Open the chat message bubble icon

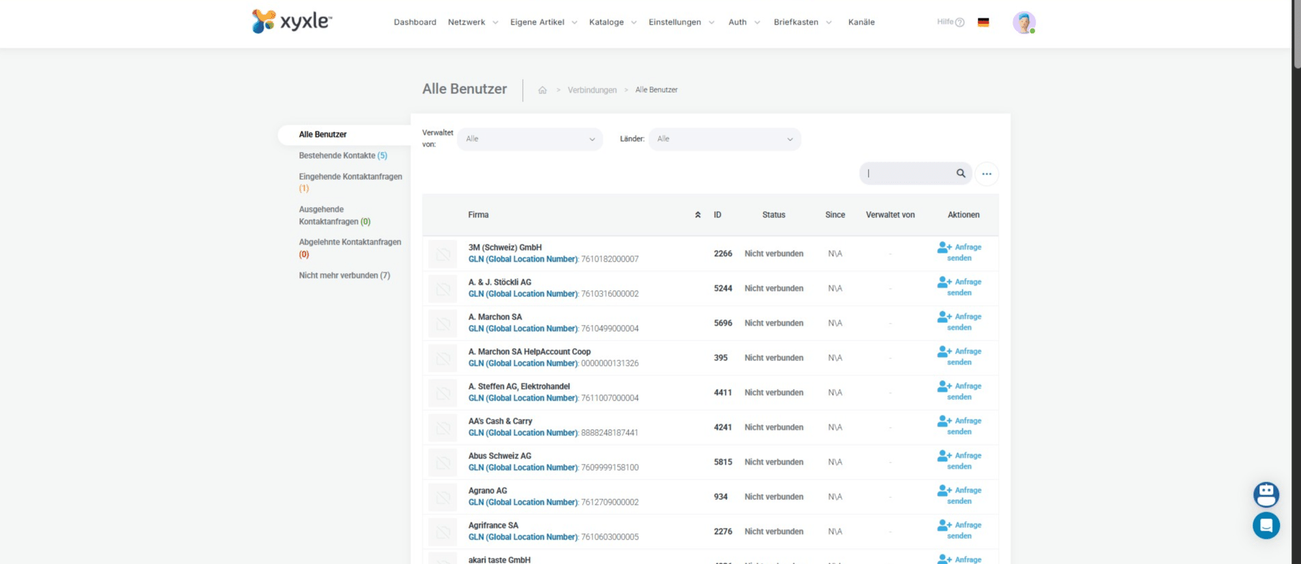1266,525
